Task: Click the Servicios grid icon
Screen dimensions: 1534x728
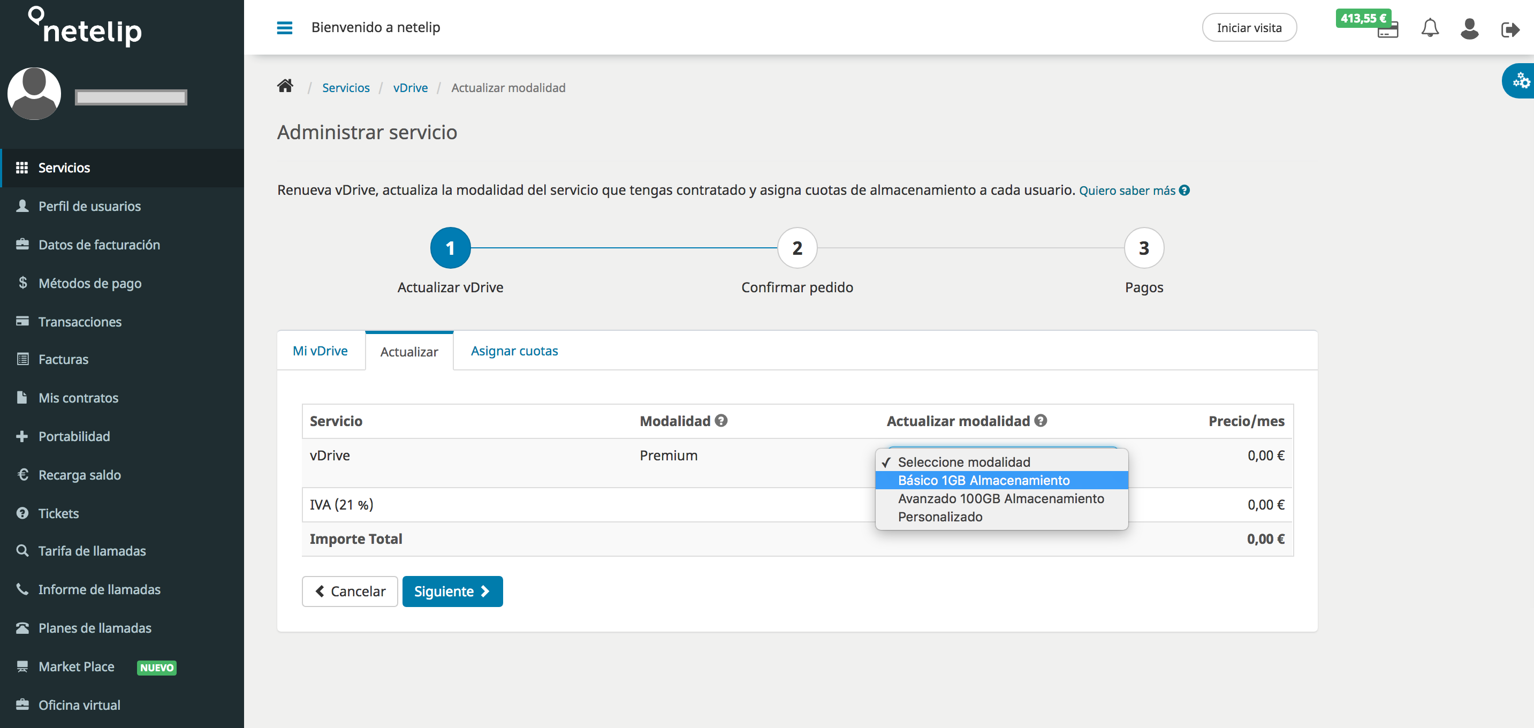Action: 22,168
